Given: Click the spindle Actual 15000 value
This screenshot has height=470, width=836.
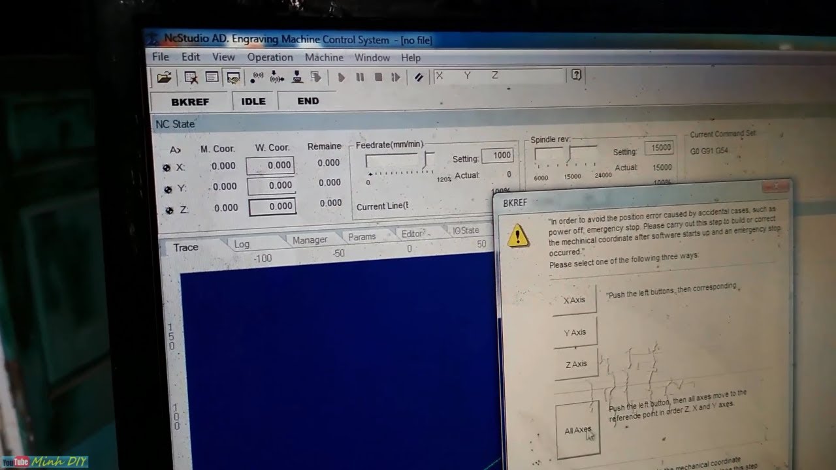Looking at the screenshot, I should 662,168.
